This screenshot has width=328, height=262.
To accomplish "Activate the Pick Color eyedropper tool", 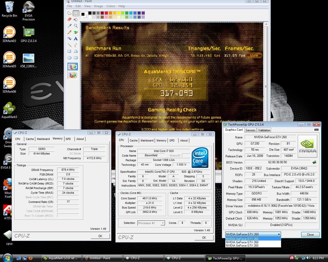I will pos(69,26).
